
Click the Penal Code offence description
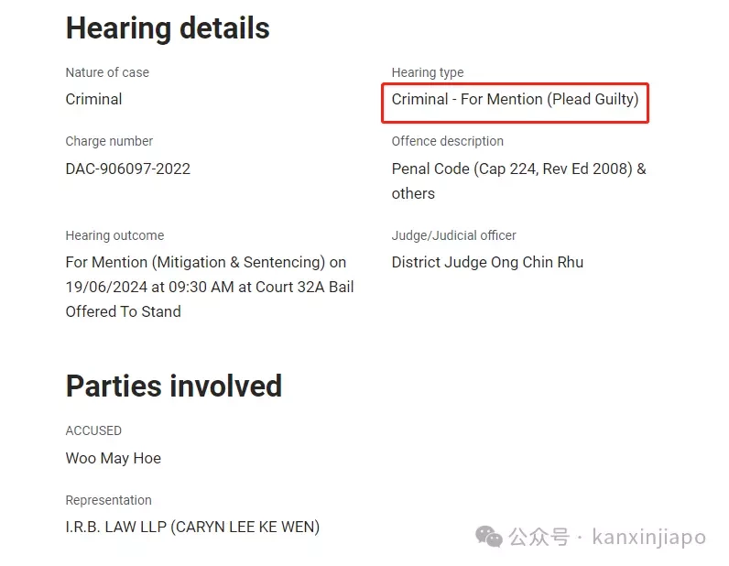click(x=519, y=181)
